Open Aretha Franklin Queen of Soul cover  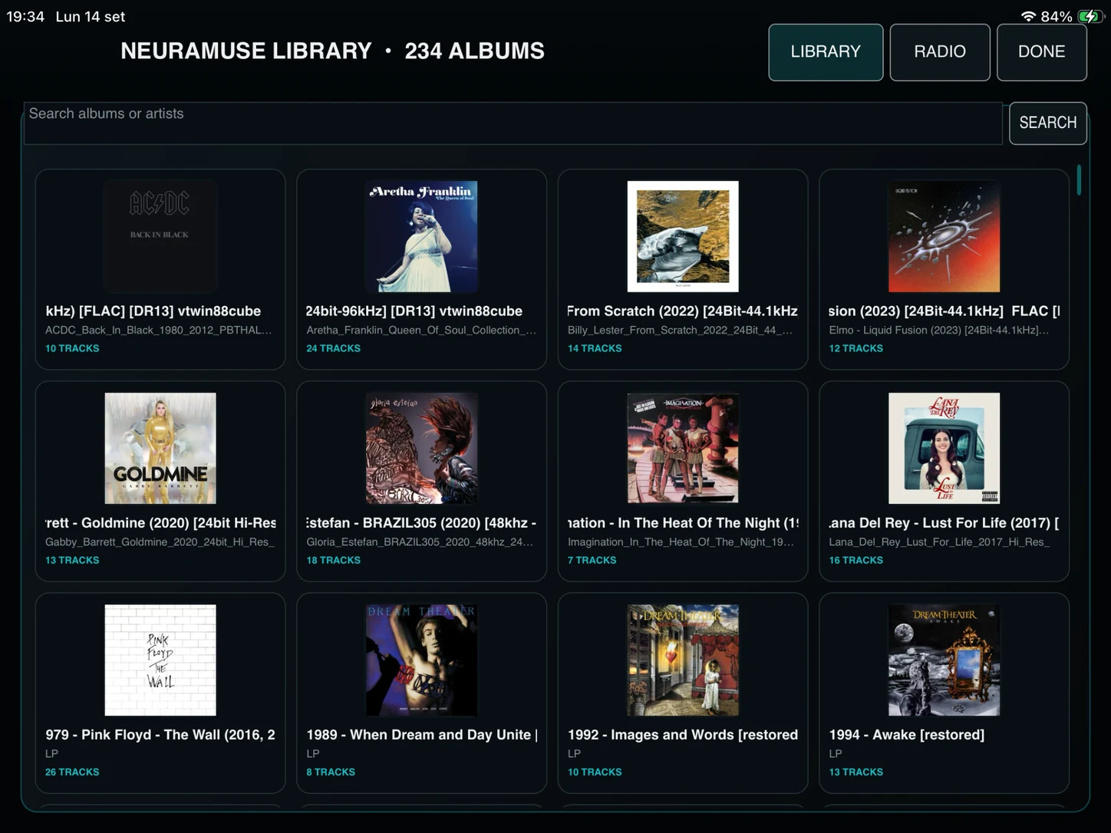click(421, 236)
